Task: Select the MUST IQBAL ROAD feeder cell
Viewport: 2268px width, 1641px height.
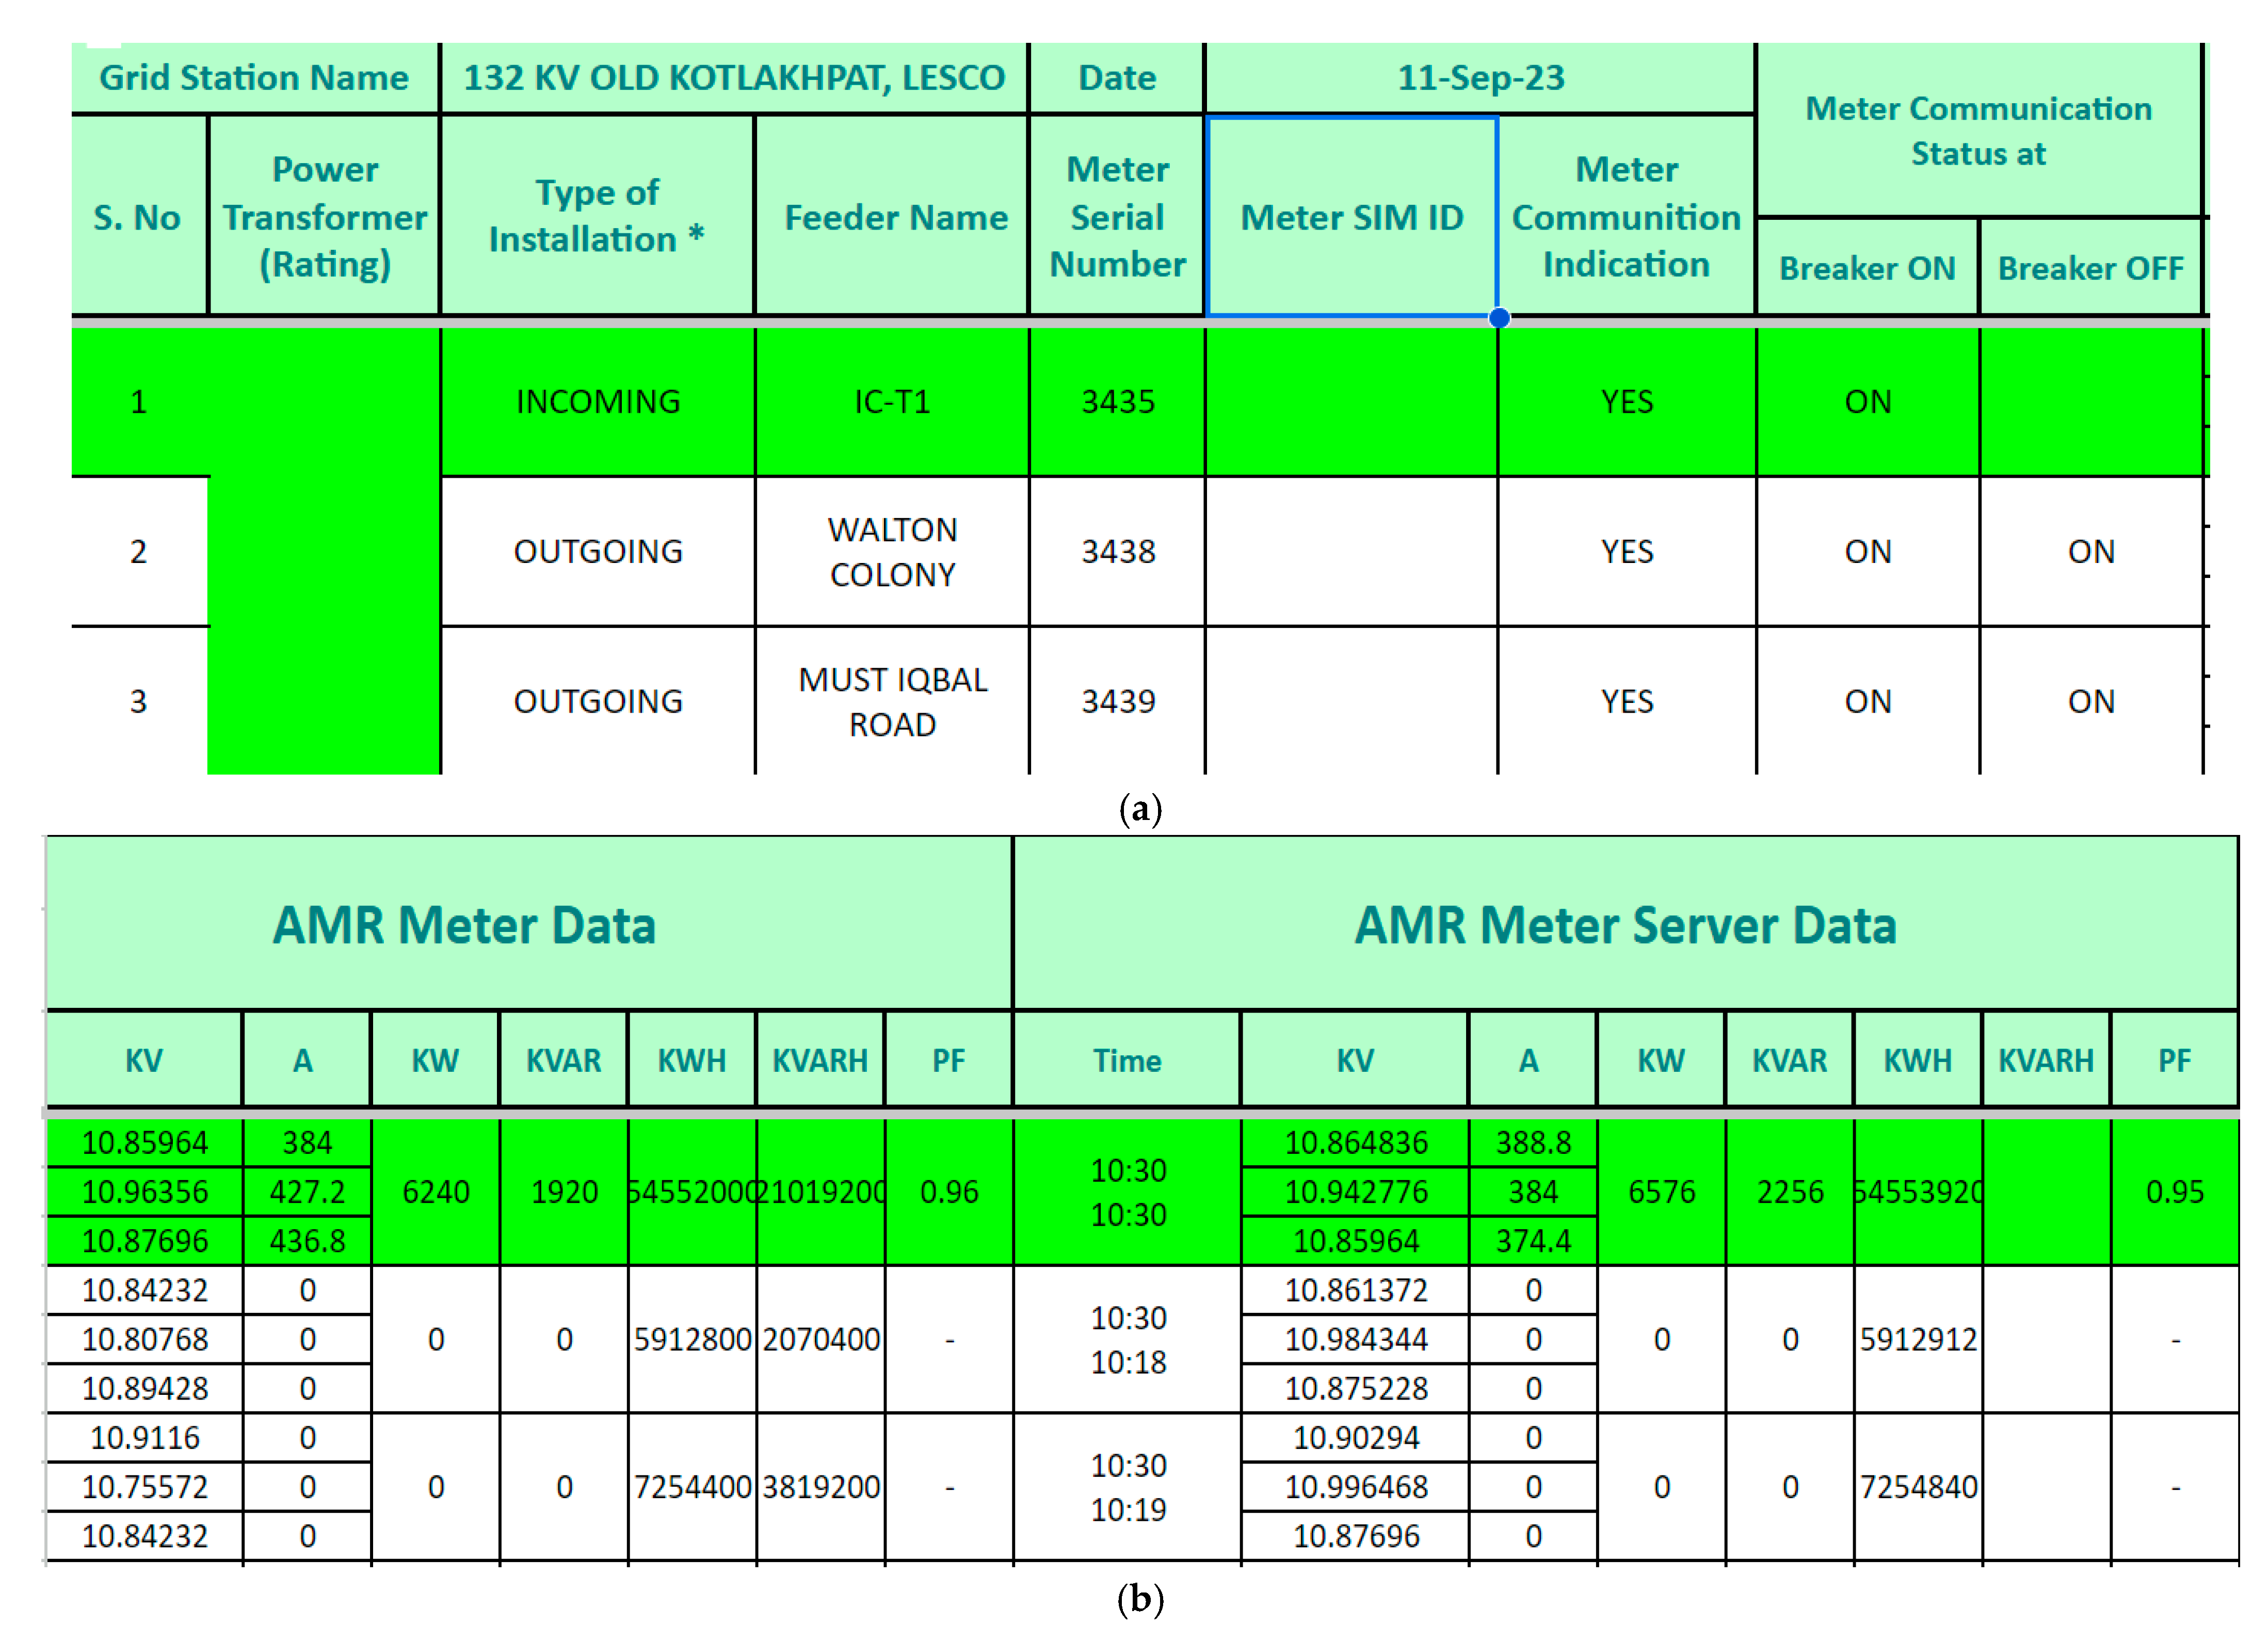Action: (892, 701)
